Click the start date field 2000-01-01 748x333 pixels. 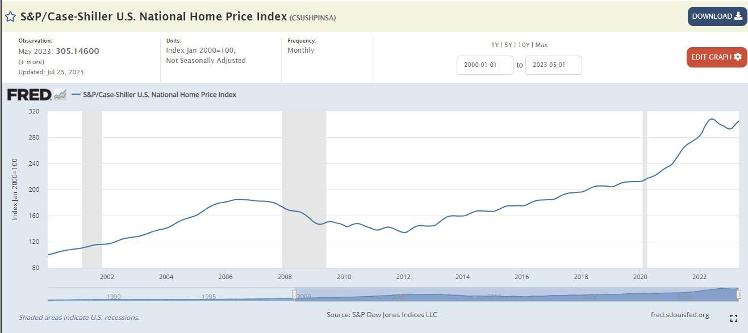point(484,65)
